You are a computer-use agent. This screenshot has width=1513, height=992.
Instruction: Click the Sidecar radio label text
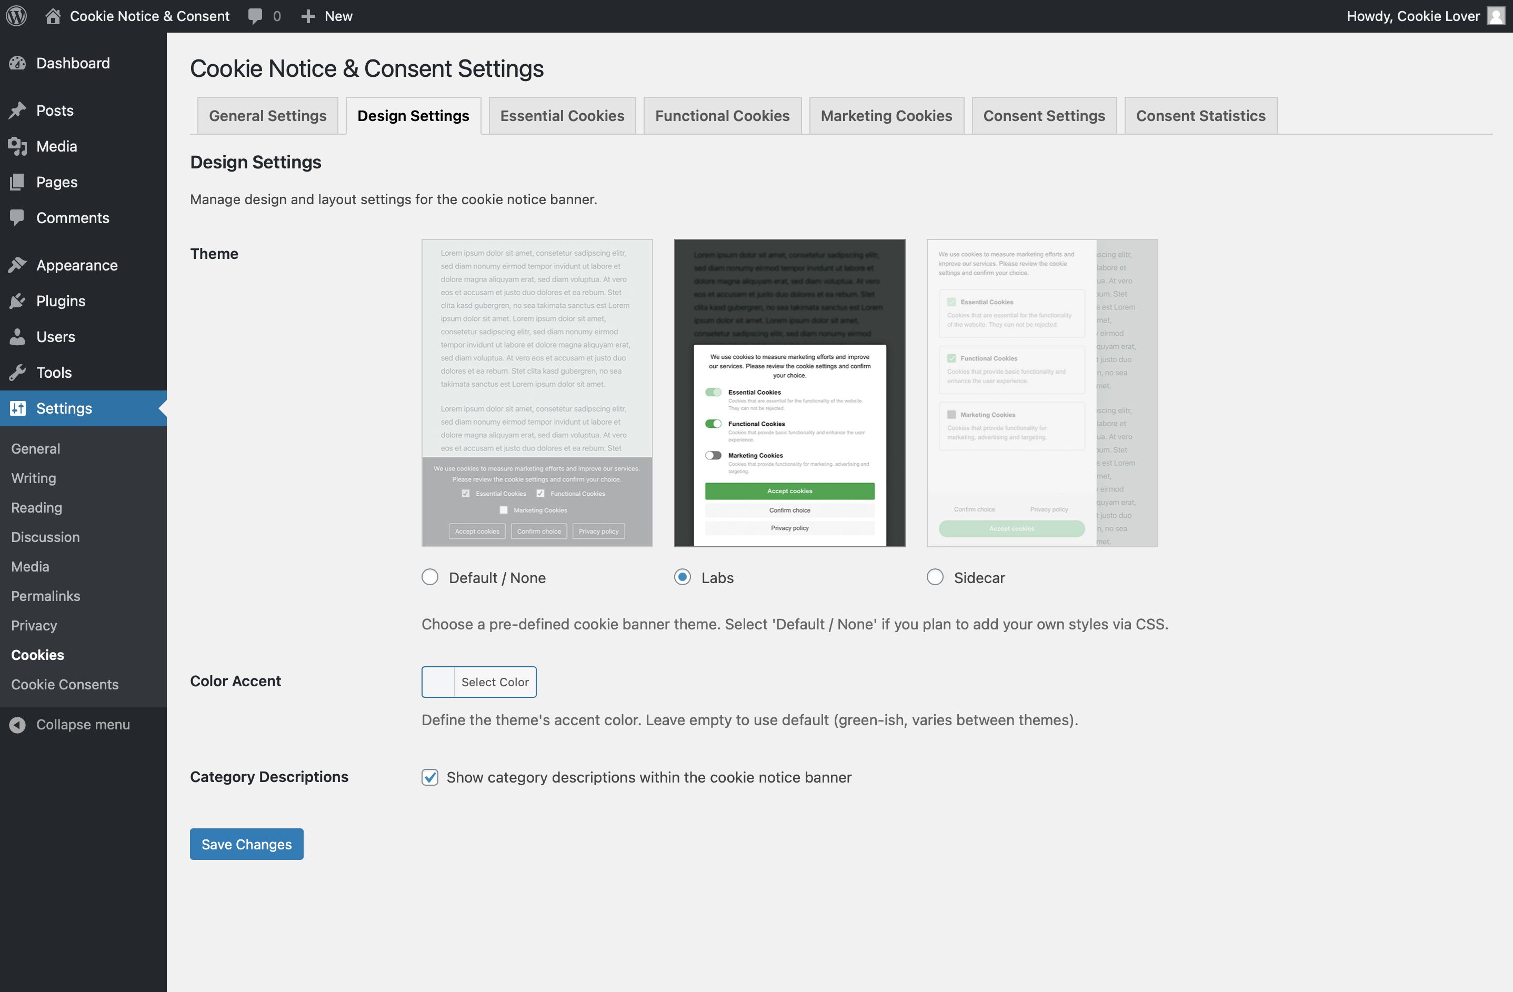point(979,577)
